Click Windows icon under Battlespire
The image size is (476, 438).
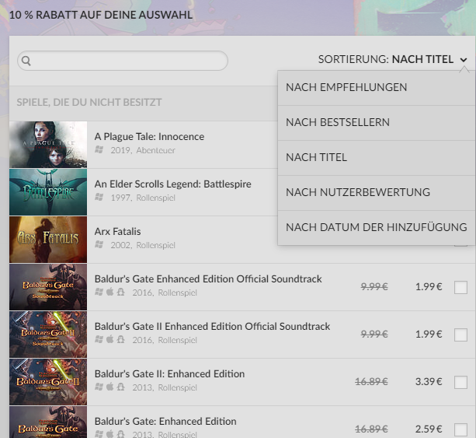click(99, 197)
